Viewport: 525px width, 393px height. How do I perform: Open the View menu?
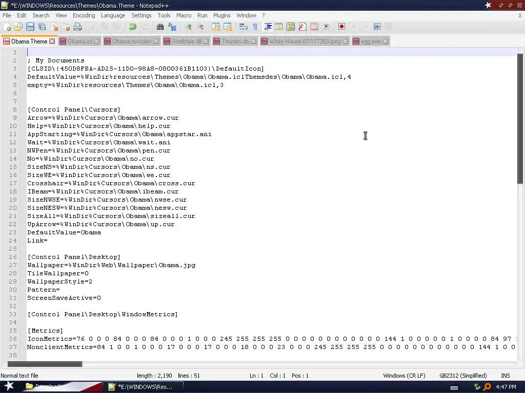pos(61,15)
